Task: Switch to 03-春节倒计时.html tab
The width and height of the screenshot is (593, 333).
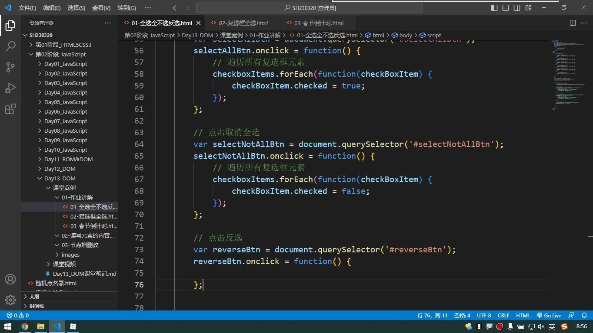Action: 319,23
